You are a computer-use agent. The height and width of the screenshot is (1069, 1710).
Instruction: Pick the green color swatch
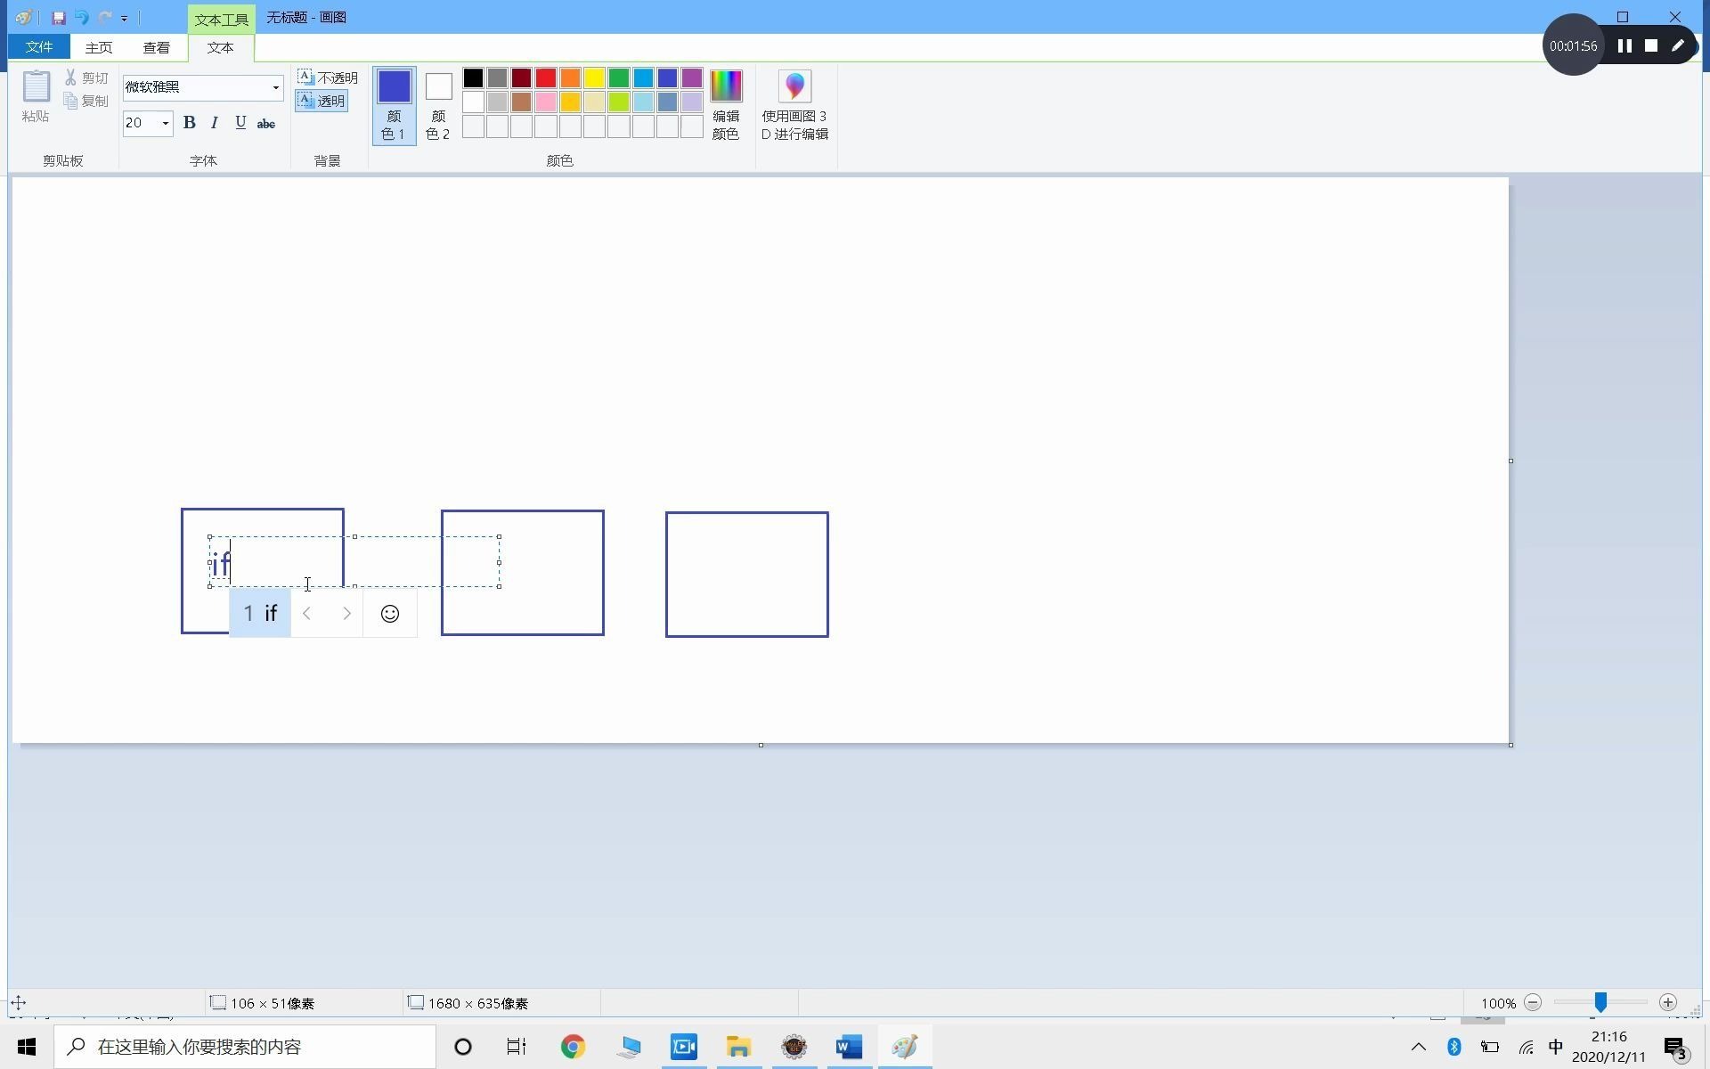619,78
